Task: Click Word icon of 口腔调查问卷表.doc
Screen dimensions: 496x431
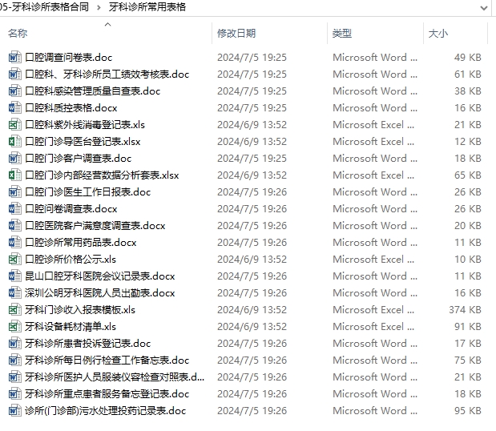Action: coord(14,58)
